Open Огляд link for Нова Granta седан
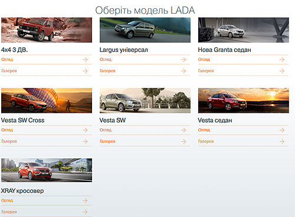Viewport: 295px width, 217px height. pyautogui.click(x=204, y=60)
